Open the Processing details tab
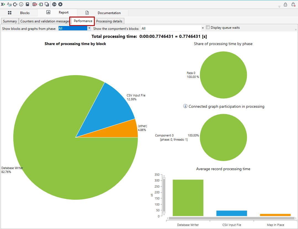Screen dimensions: 298x229 pos(109,21)
